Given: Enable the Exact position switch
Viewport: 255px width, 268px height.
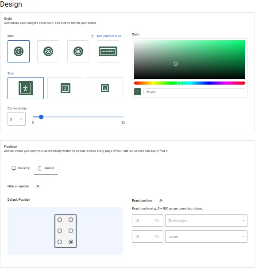Looking at the screenshot, I should coord(160,201).
